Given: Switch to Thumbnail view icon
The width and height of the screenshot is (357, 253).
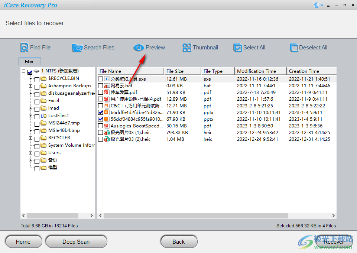Looking at the screenshot, I should (187, 48).
